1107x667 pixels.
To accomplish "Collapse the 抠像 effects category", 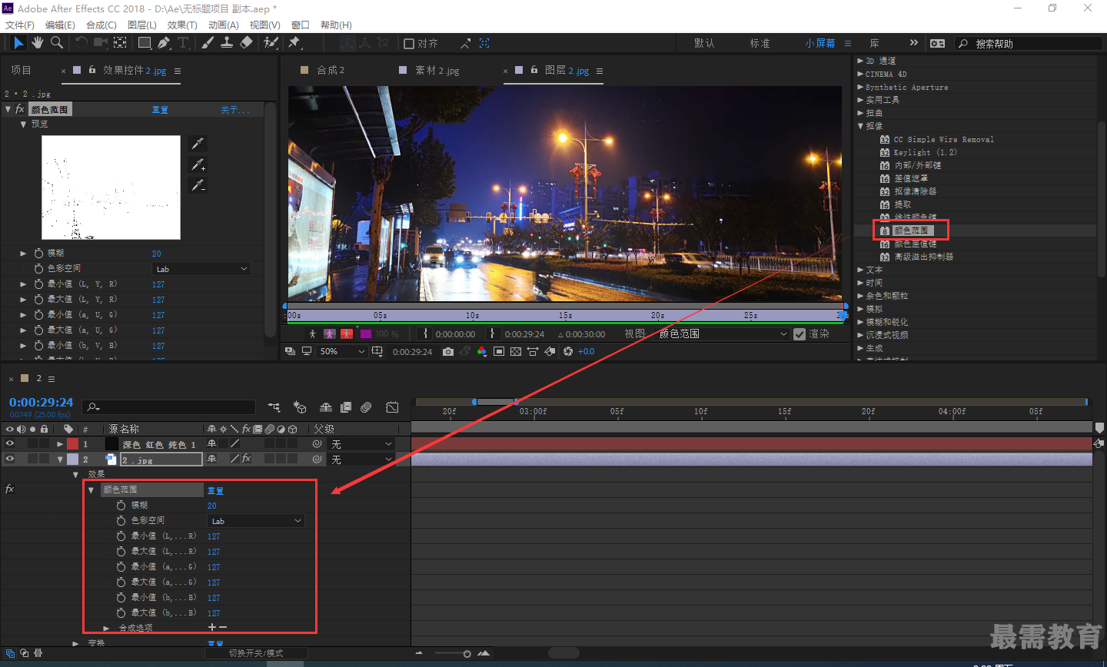I will pyautogui.click(x=861, y=126).
